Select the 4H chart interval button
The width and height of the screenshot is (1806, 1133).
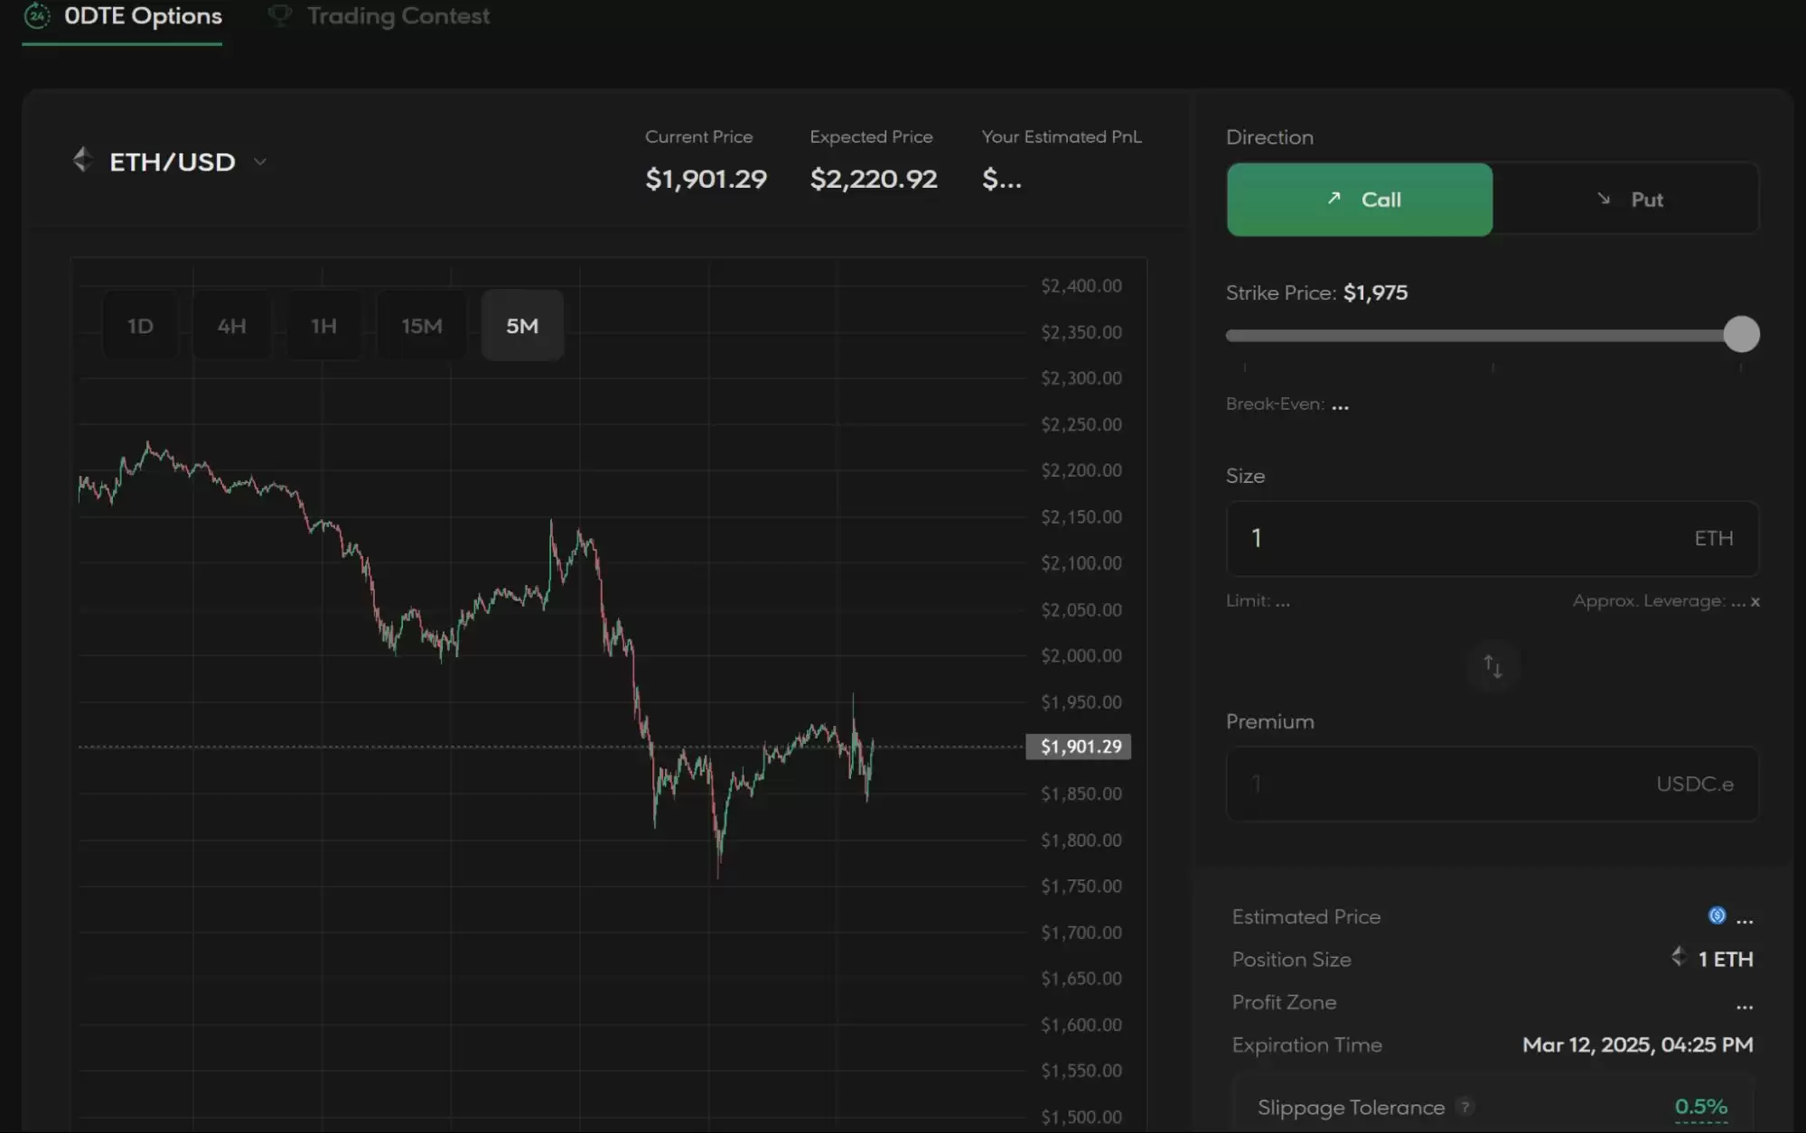click(x=231, y=326)
